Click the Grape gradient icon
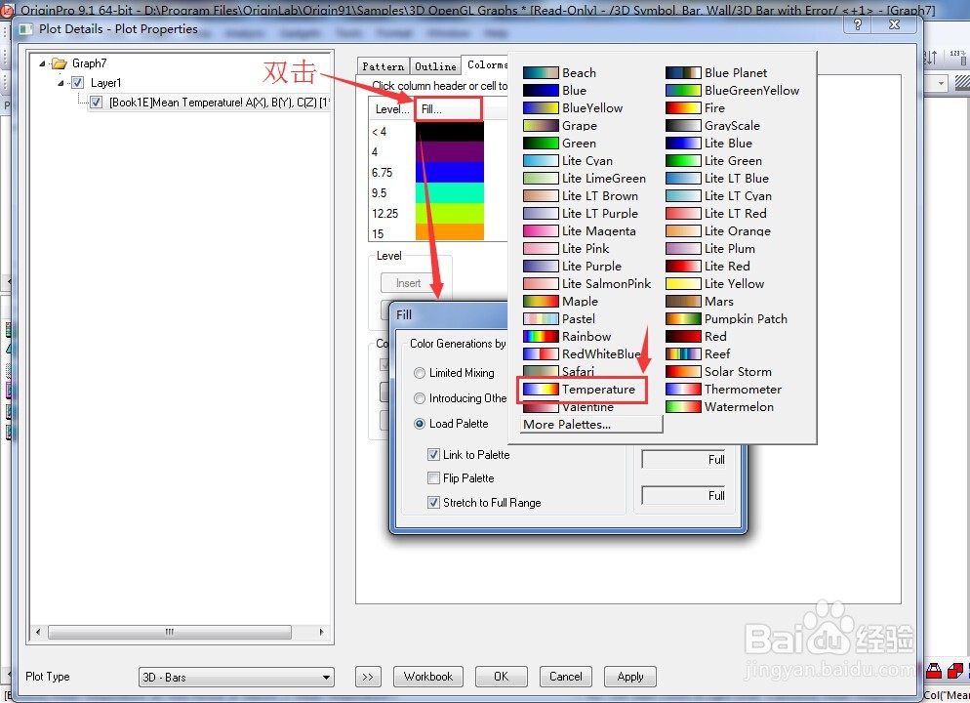970x703 pixels. tap(541, 126)
